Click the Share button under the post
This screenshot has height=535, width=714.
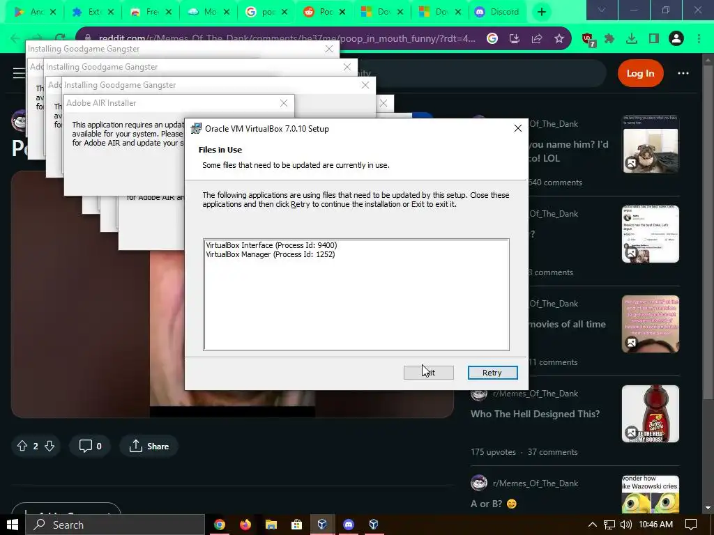click(149, 447)
